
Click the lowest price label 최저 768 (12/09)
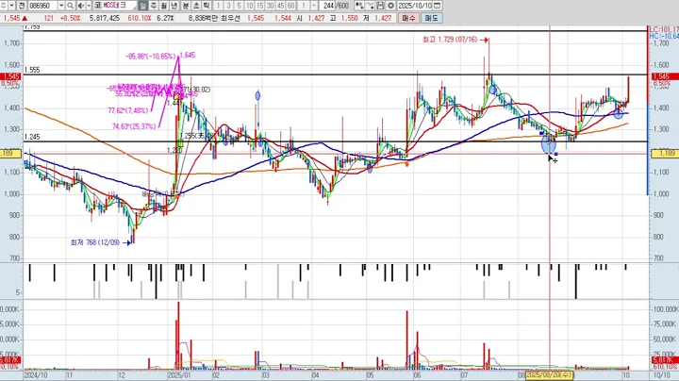[x=95, y=242]
